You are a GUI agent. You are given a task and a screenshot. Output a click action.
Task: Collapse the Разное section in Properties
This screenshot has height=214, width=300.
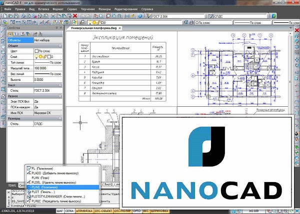click(x=60, y=96)
